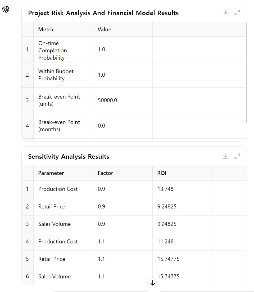Select the Within Budget Probability cell
This screenshot has height=292, width=254.
[x=56, y=75]
